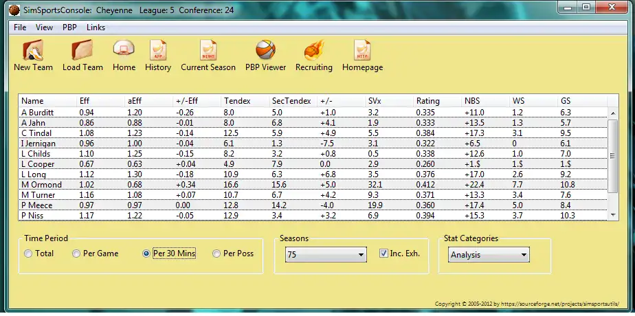Sort by the Rating column header

click(438, 101)
